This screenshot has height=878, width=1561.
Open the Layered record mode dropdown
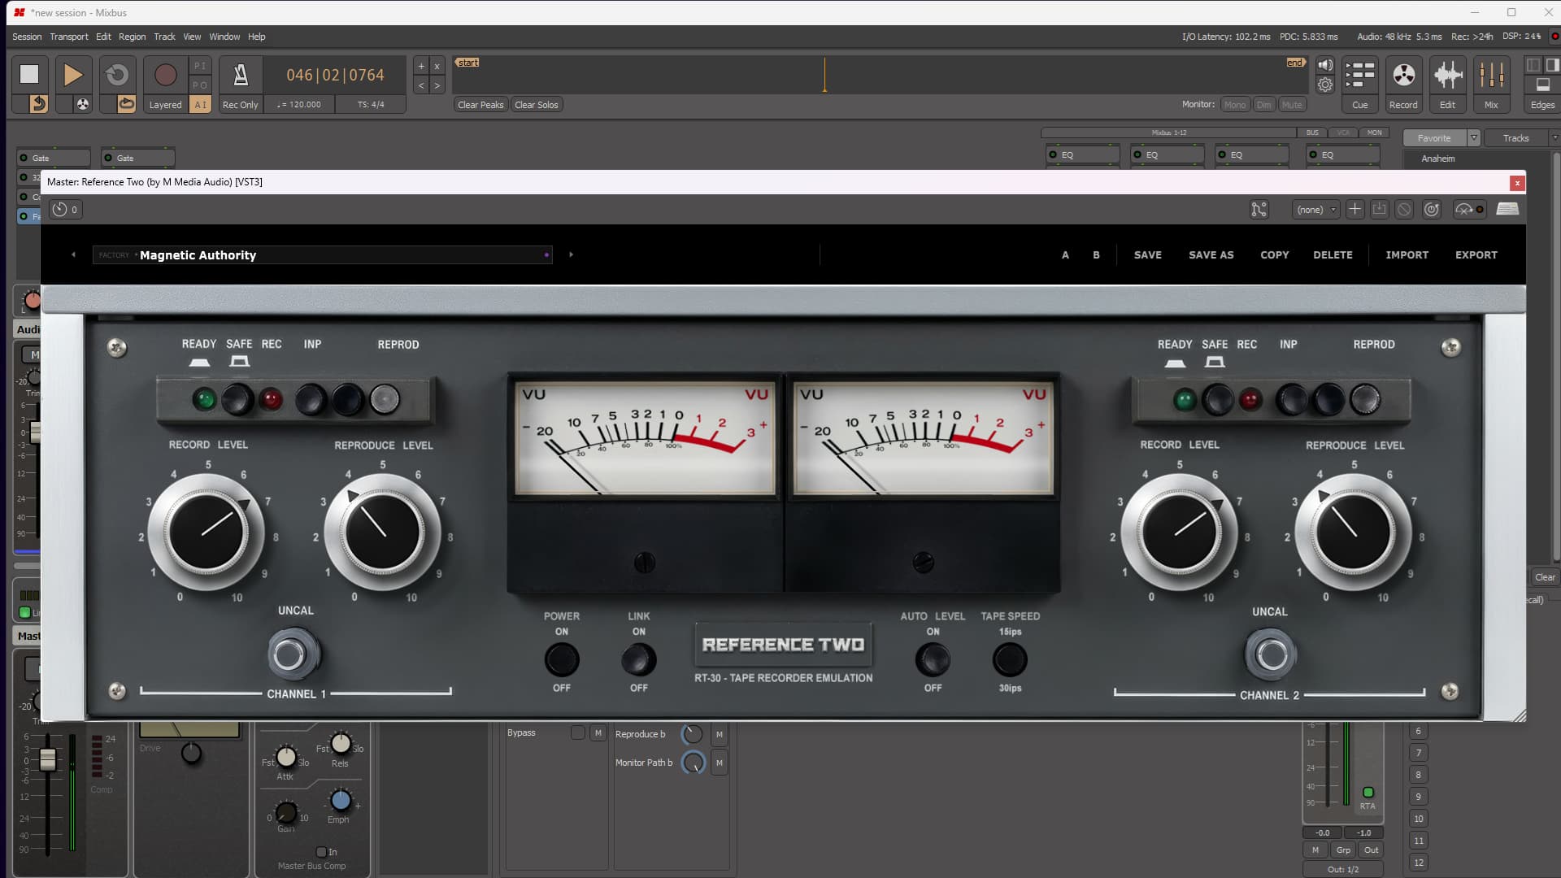pos(165,105)
